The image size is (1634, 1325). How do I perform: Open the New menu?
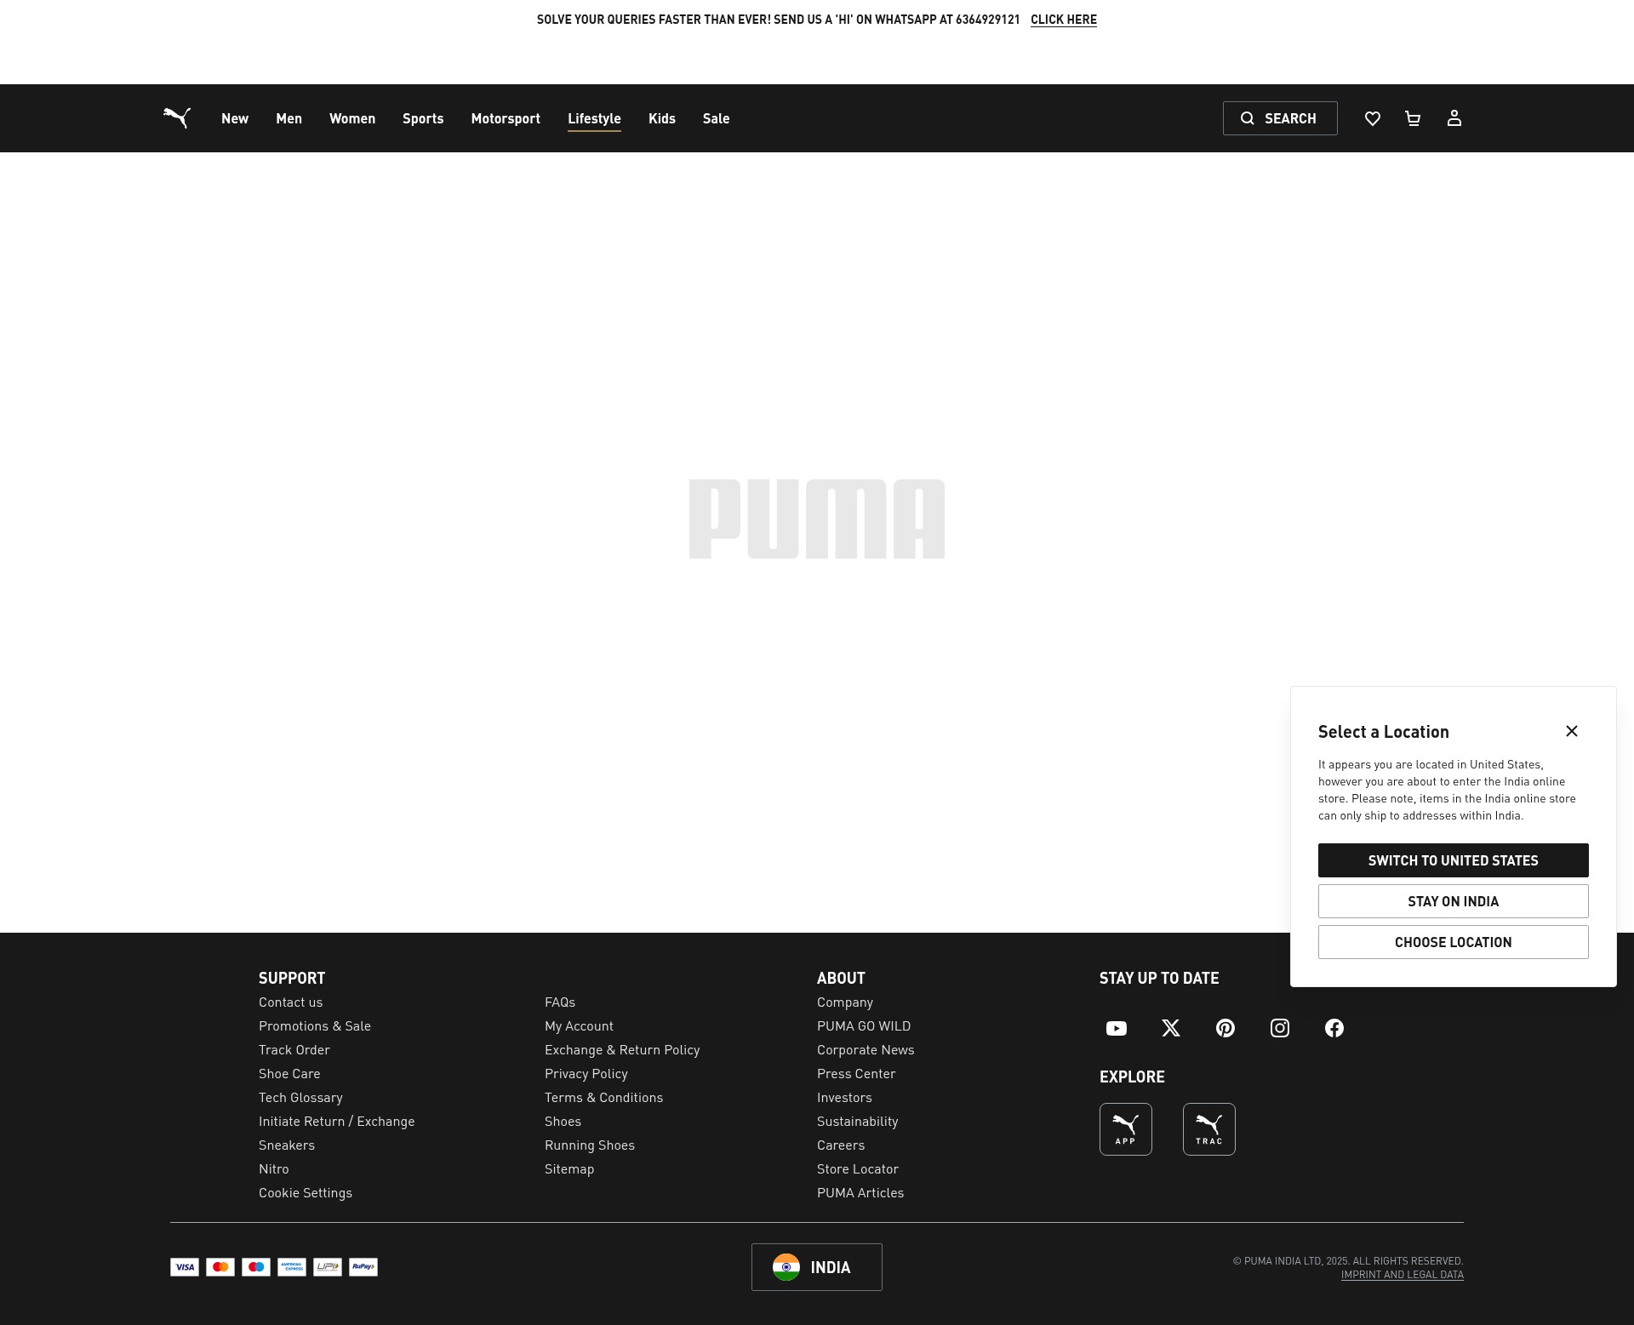pyautogui.click(x=235, y=118)
